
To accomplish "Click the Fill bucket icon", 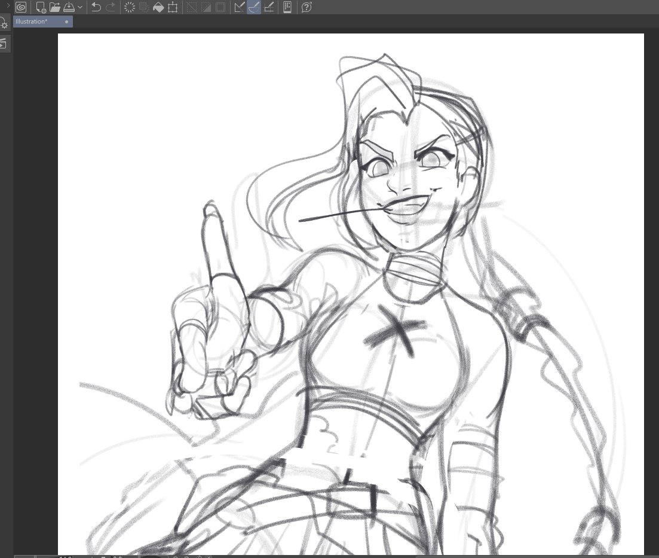I will 158,7.
